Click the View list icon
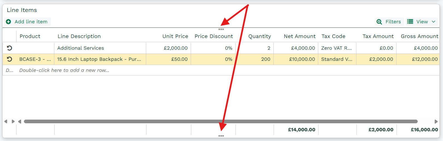The height and width of the screenshot is (141, 443). pyautogui.click(x=410, y=22)
